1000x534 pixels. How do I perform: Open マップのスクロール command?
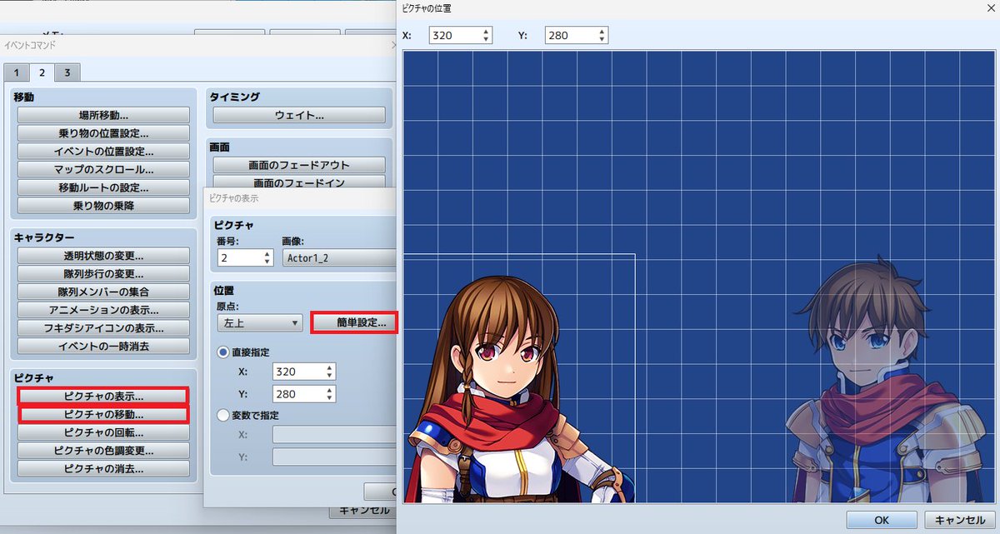103,169
